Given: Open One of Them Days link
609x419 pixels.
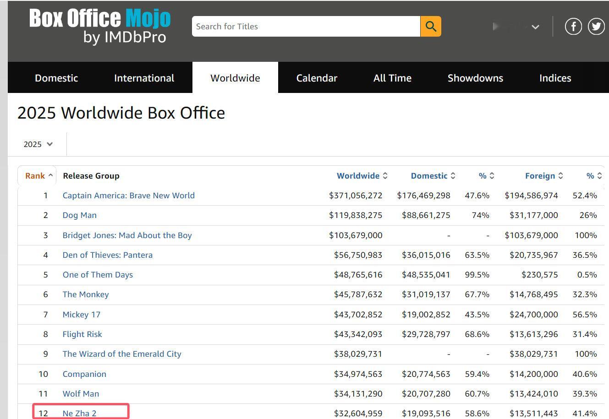Looking at the screenshot, I should point(98,275).
